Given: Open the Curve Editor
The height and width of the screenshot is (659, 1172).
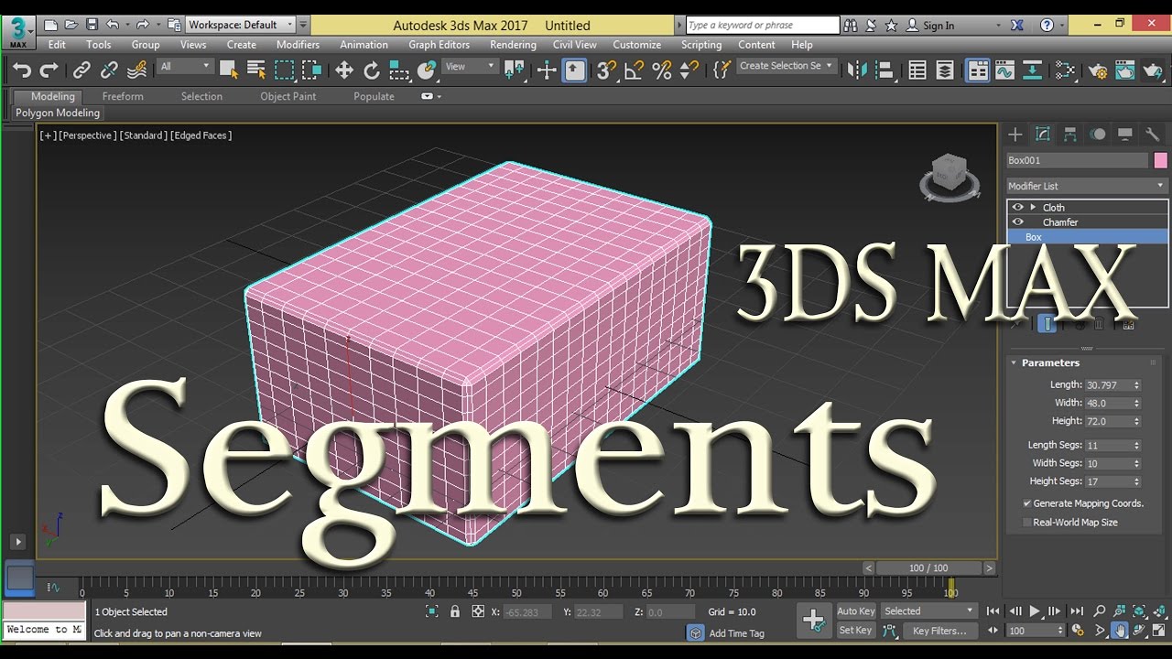Looking at the screenshot, I should click(x=1005, y=70).
